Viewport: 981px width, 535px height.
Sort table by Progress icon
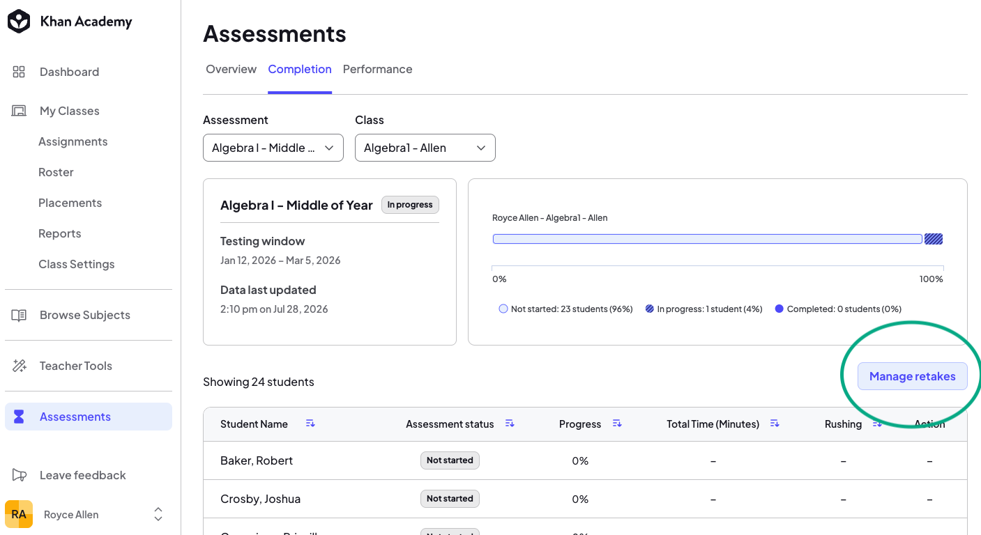coord(617,424)
